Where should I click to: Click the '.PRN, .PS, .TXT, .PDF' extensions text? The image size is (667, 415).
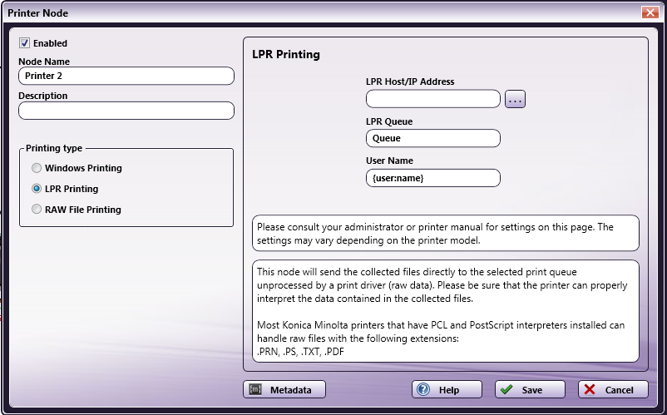point(301,352)
